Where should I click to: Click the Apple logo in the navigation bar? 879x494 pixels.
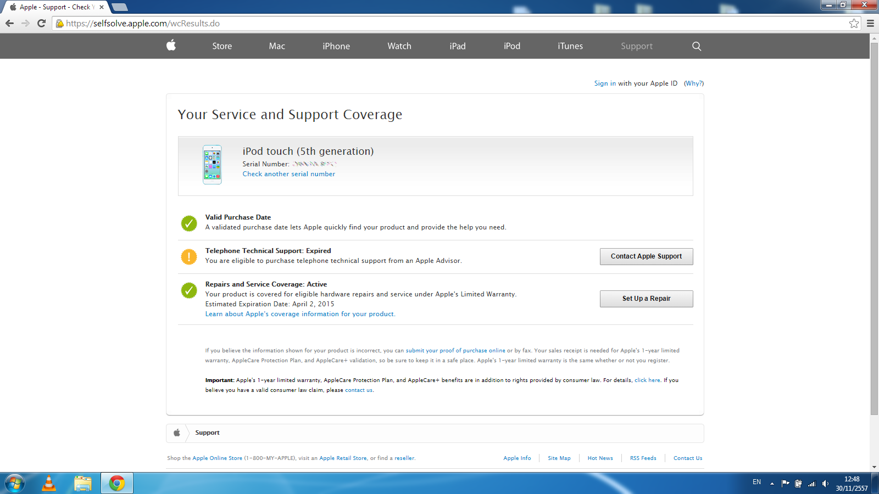[x=171, y=46]
